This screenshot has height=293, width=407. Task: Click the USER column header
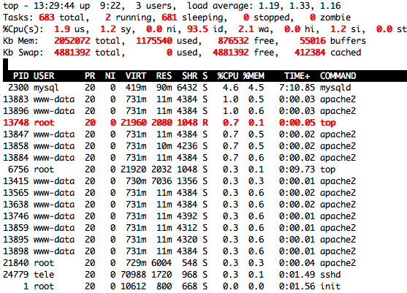click(x=44, y=76)
